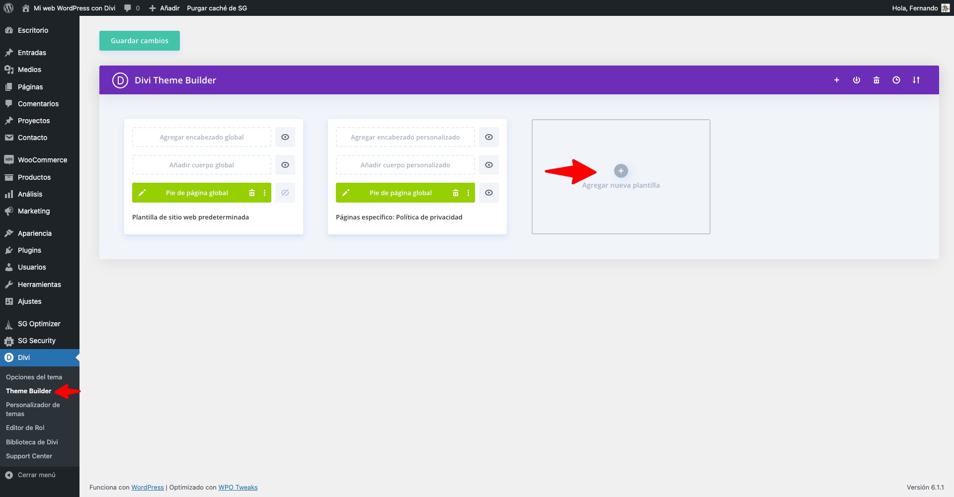Open Proyectos menu item

point(40,121)
